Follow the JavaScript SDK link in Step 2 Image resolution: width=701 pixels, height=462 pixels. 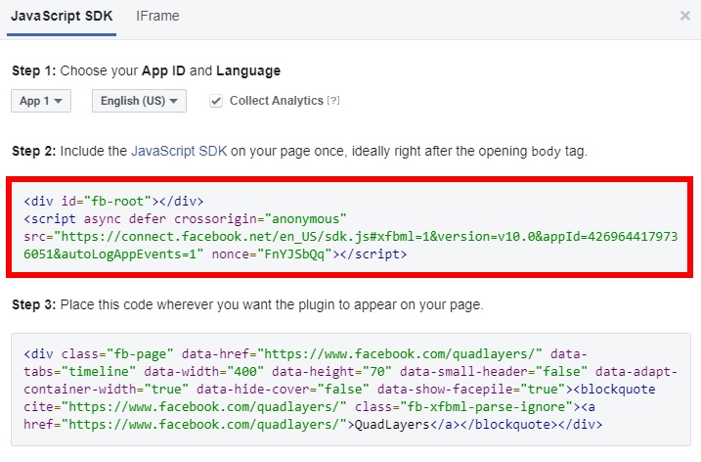(x=179, y=151)
